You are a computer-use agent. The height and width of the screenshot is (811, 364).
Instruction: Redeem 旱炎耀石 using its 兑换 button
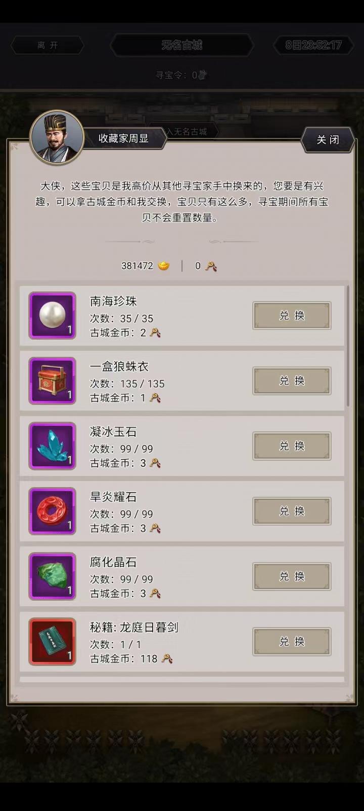[292, 511]
